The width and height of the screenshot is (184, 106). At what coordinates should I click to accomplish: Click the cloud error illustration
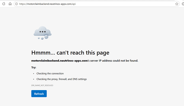(42, 33)
